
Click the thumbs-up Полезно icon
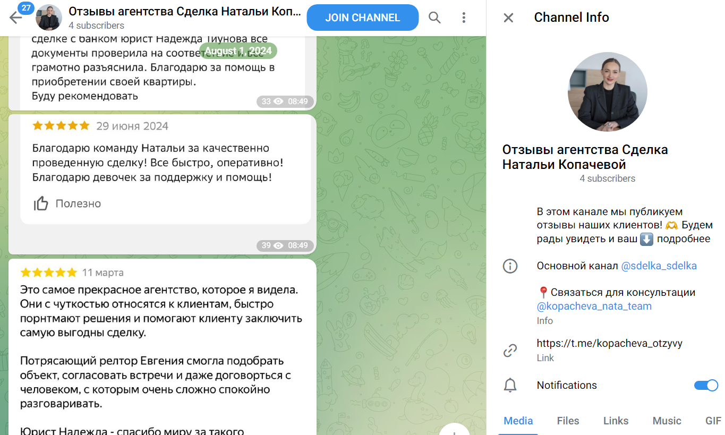pos(41,203)
